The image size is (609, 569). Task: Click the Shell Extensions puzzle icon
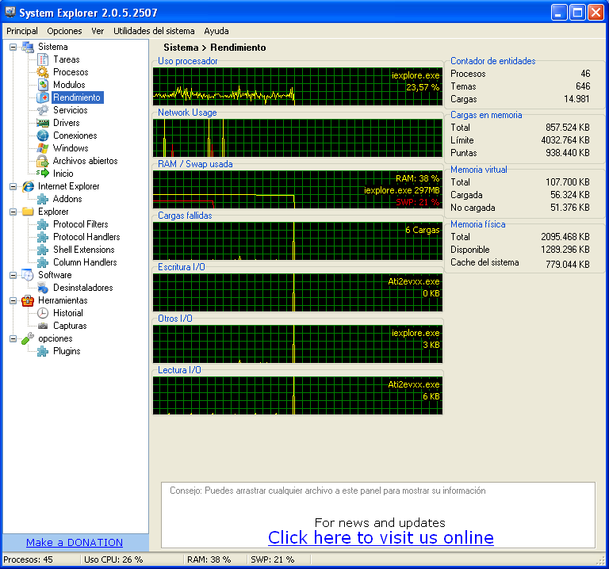point(43,250)
